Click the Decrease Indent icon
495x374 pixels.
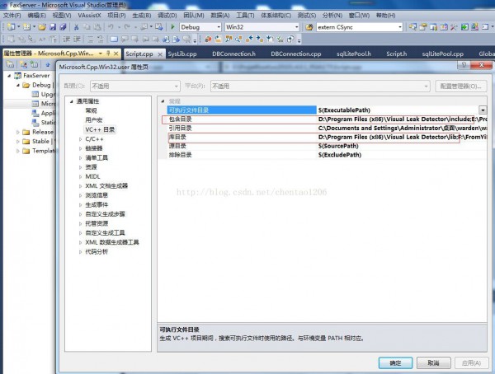[66, 39]
